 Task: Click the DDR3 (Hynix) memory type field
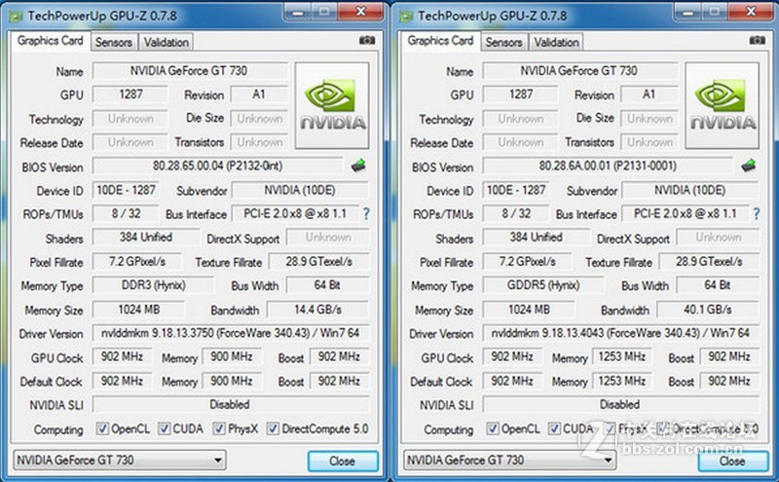pyautogui.click(x=154, y=285)
